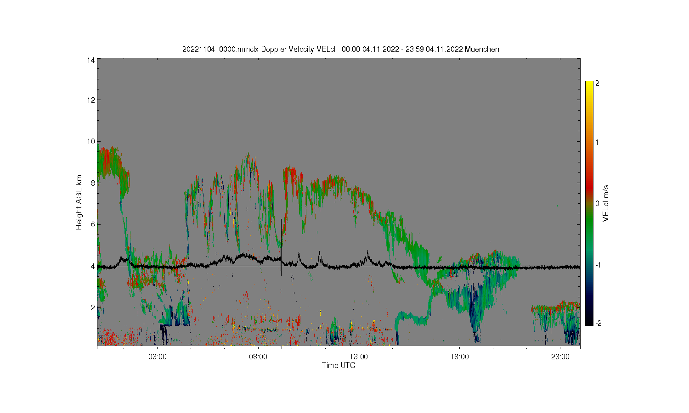
Task: Click the colorbar '-1' tick label
Action: pyautogui.click(x=599, y=265)
